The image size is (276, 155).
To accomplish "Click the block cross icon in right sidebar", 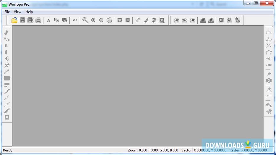I will pos(269,81).
